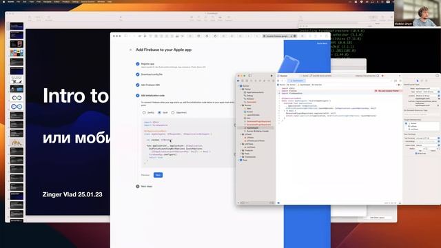Select LaunchScreen file in navigator
Viewport: 441px width, 248px height.
tap(253, 115)
